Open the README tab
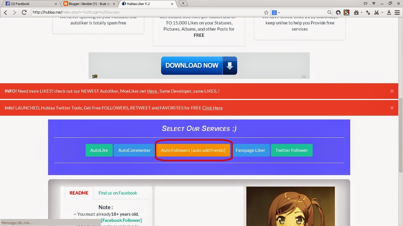Screen dimensions: 403x226 click(x=79, y=193)
